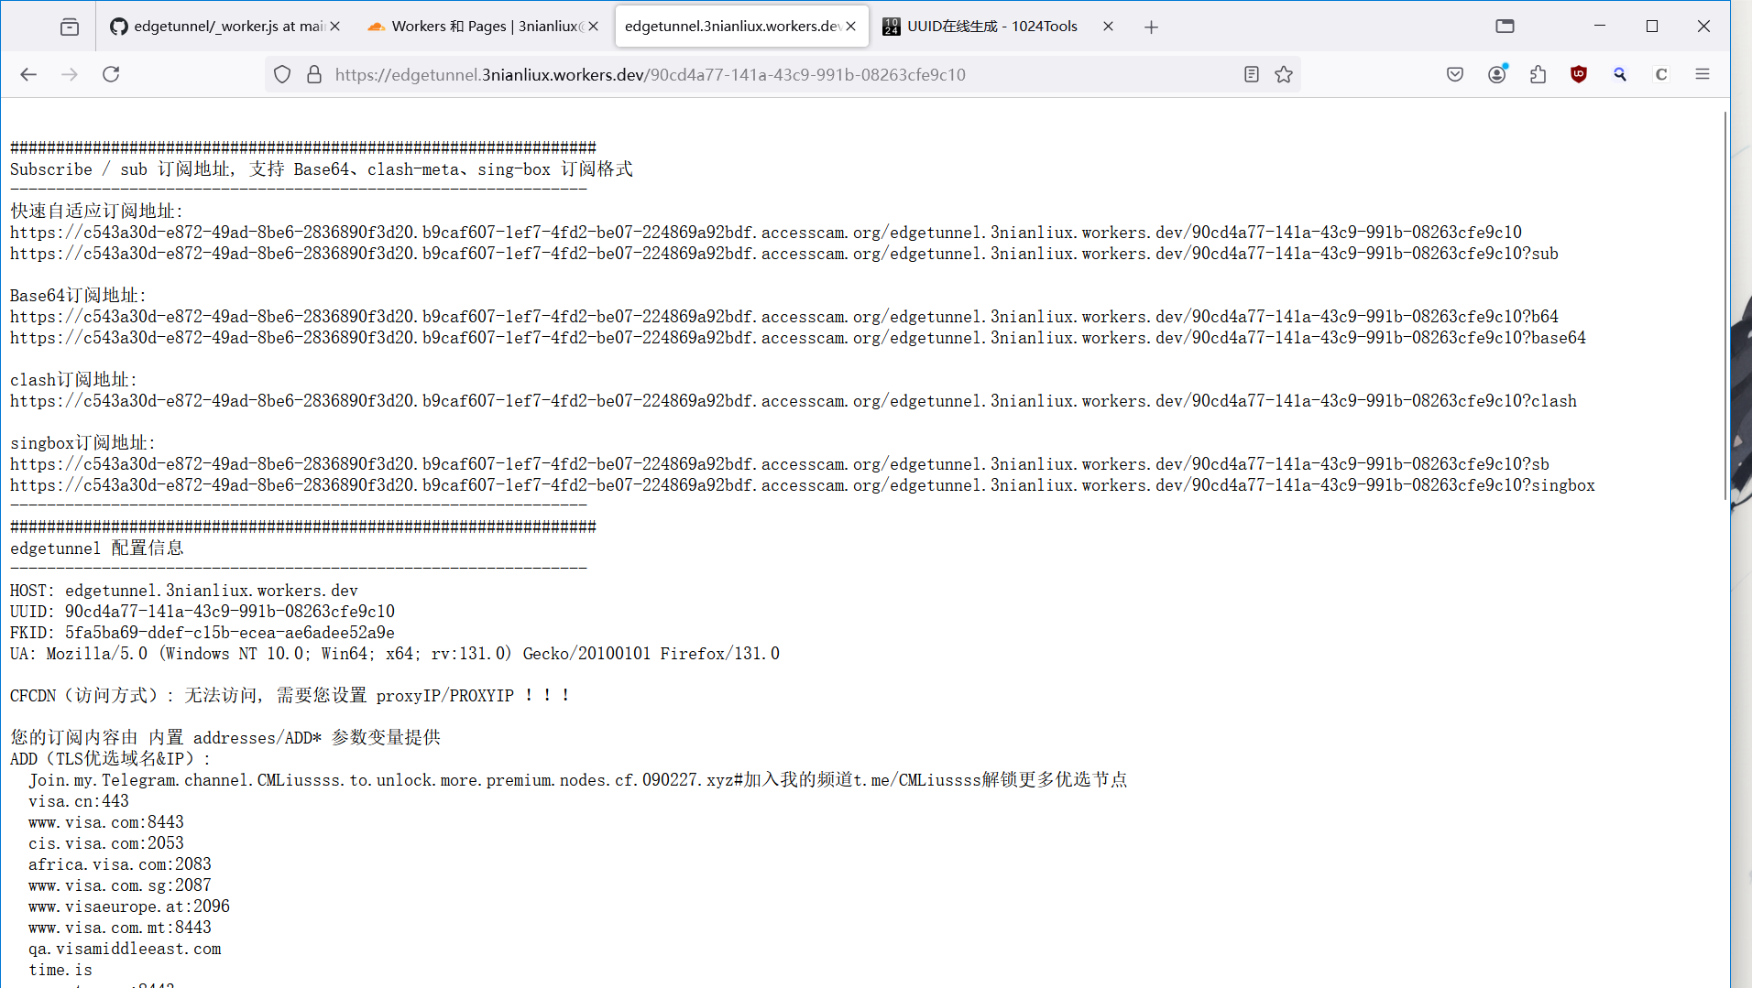Click the subscription URL ending in ?base64

tap(798, 338)
